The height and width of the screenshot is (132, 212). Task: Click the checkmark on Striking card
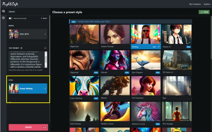tap(159, 47)
